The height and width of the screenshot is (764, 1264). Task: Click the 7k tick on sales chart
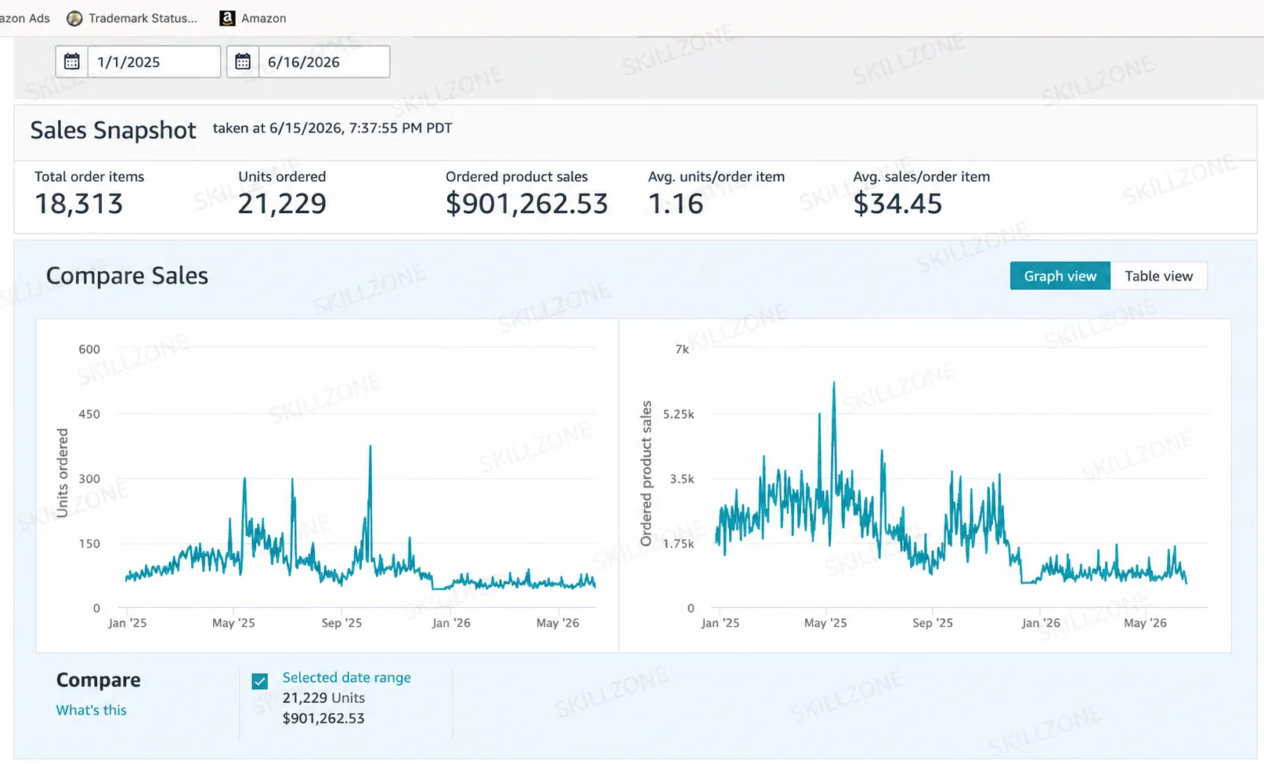(x=682, y=349)
